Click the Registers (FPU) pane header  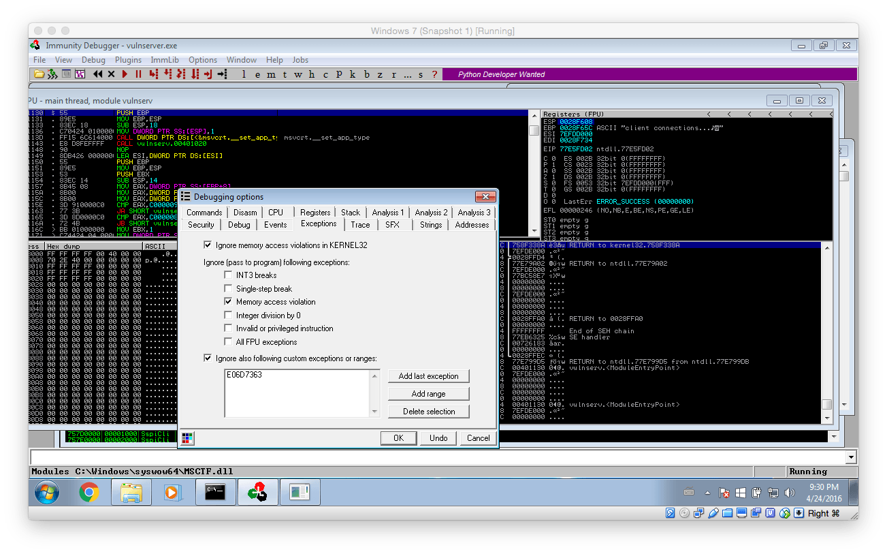tap(687, 114)
